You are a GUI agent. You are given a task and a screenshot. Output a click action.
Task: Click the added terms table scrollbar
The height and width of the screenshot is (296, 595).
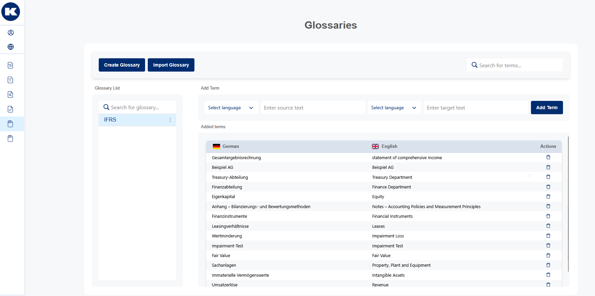568,204
